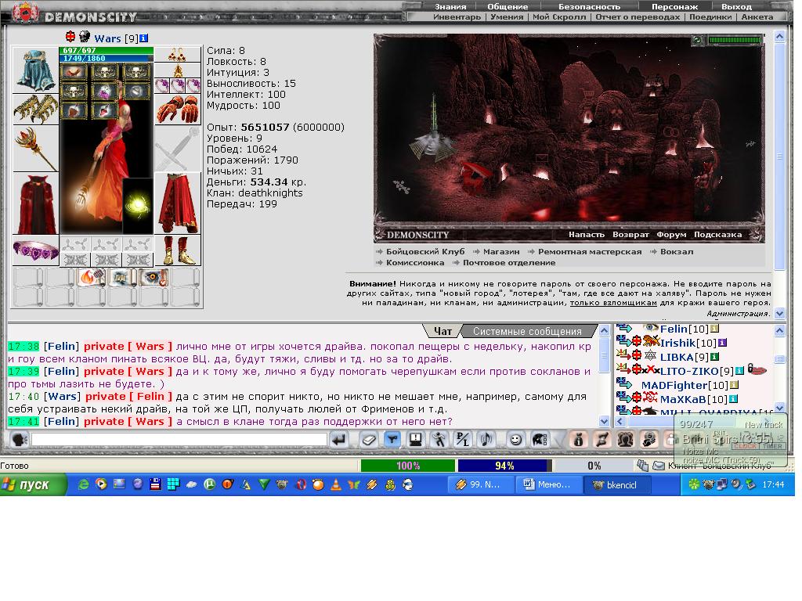The height and width of the screenshot is (601, 802).
Task: Click the green 697/697 health bar
Action: 107,51
